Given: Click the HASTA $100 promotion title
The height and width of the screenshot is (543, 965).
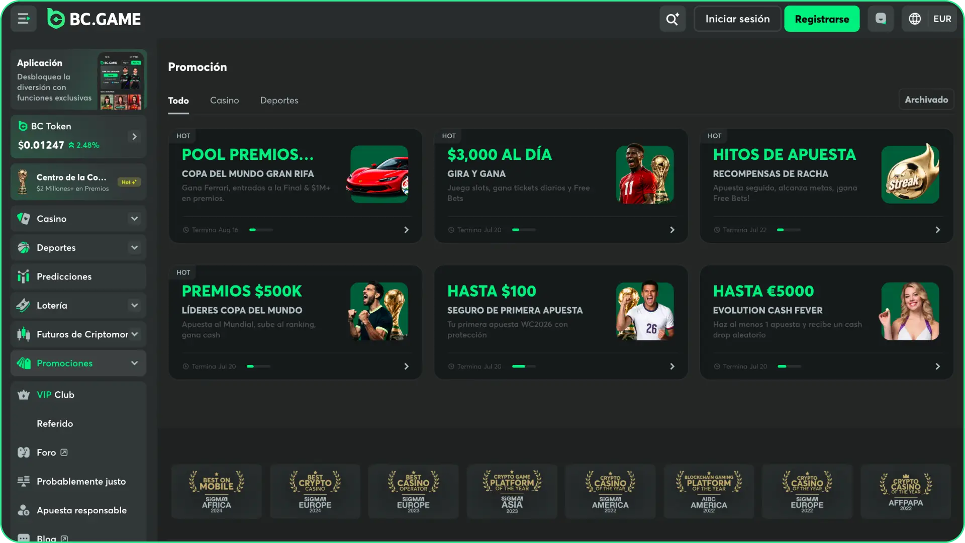Looking at the screenshot, I should pyautogui.click(x=492, y=291).
